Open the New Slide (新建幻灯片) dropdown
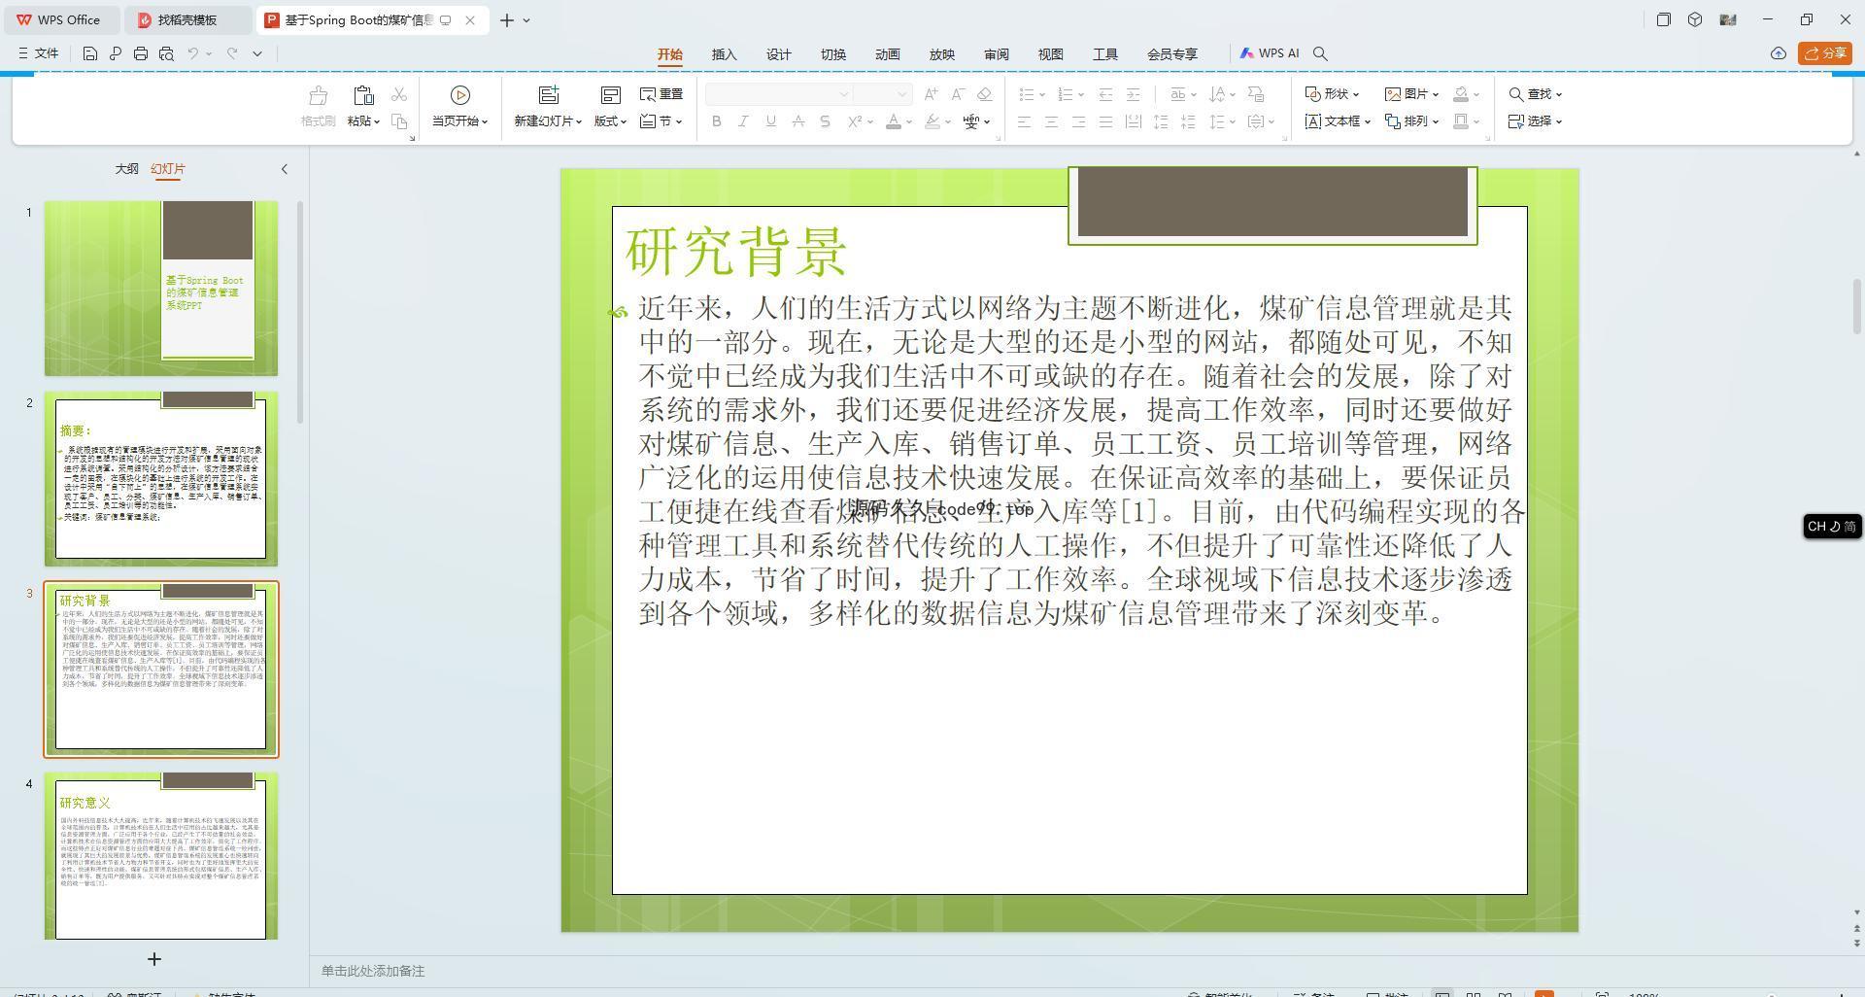The image size is (1865, 997). [x=548, y=121]
